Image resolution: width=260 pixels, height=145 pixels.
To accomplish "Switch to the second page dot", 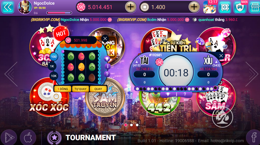I will 131,125.
